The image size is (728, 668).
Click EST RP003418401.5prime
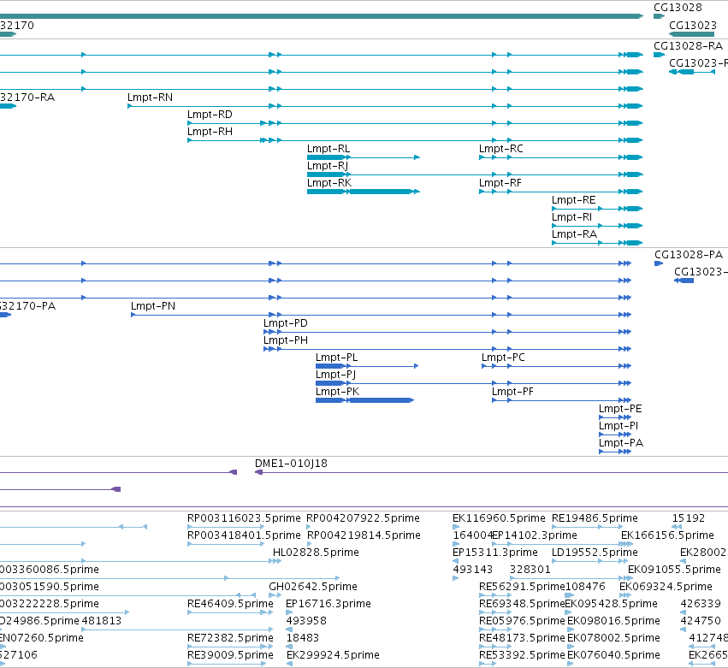click(226, 544)
